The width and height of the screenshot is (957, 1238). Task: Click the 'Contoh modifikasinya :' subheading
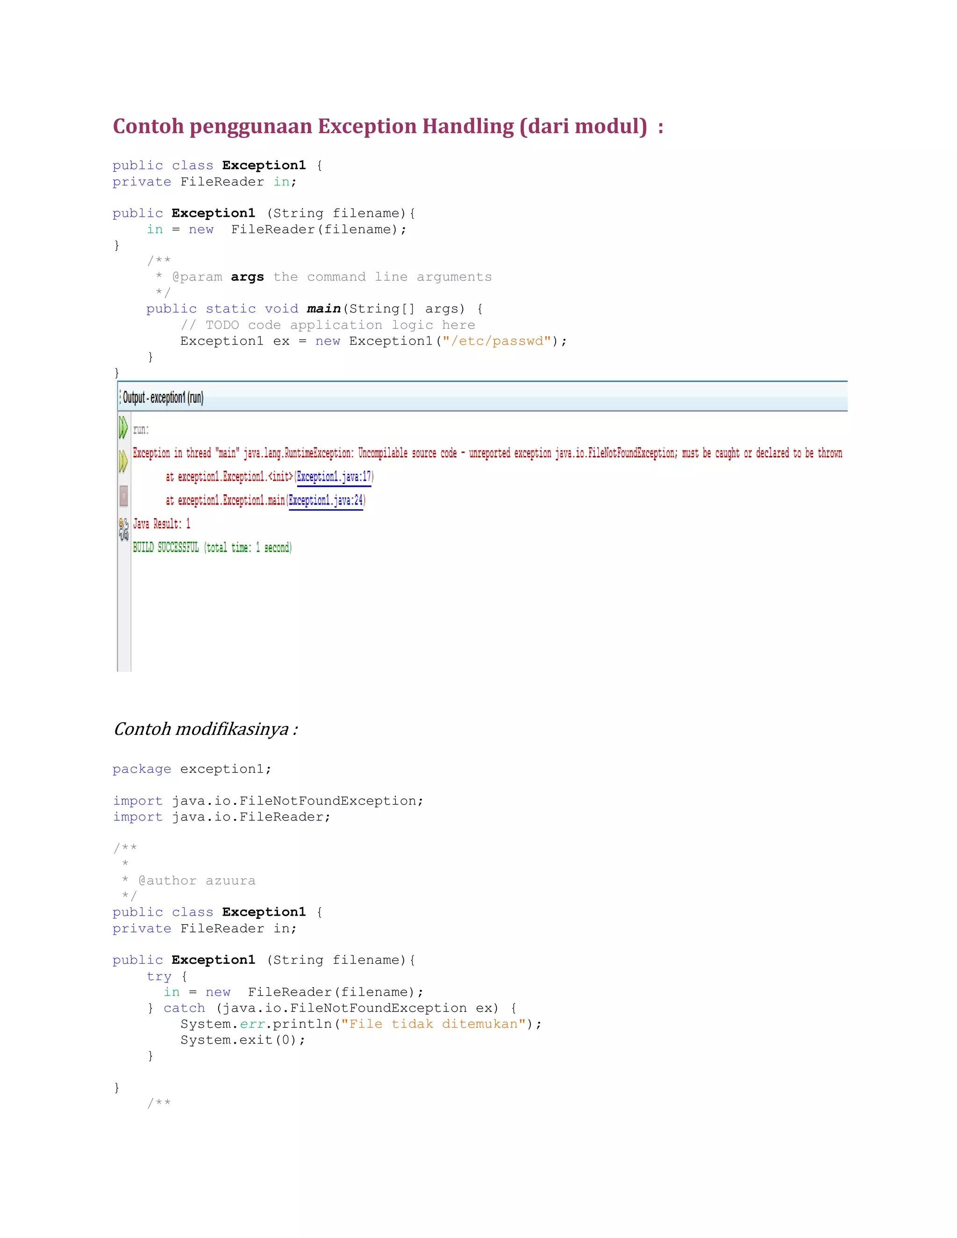click(206, 729)
